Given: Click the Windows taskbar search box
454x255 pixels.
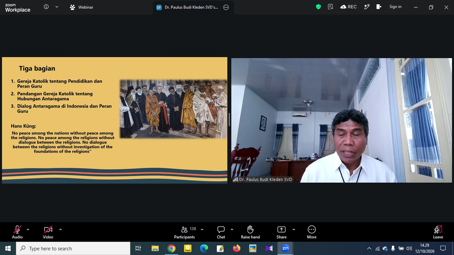Looking at the screenshot, I should pos(73,248).
